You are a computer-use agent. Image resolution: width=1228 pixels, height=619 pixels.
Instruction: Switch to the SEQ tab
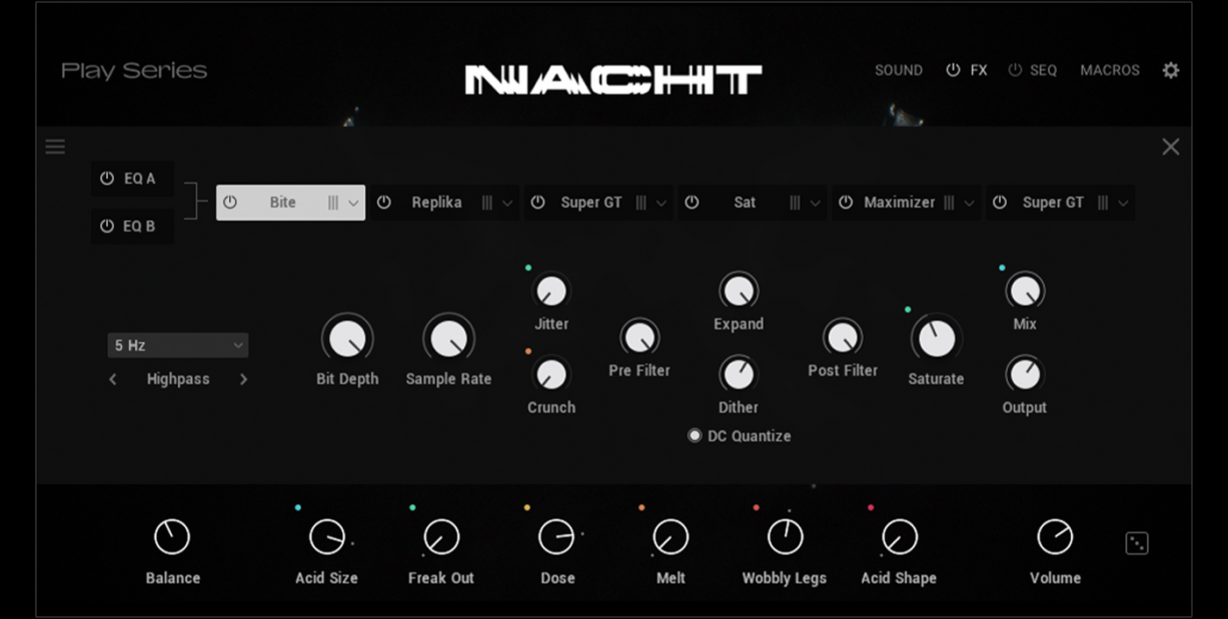(x=1043, y=70)
